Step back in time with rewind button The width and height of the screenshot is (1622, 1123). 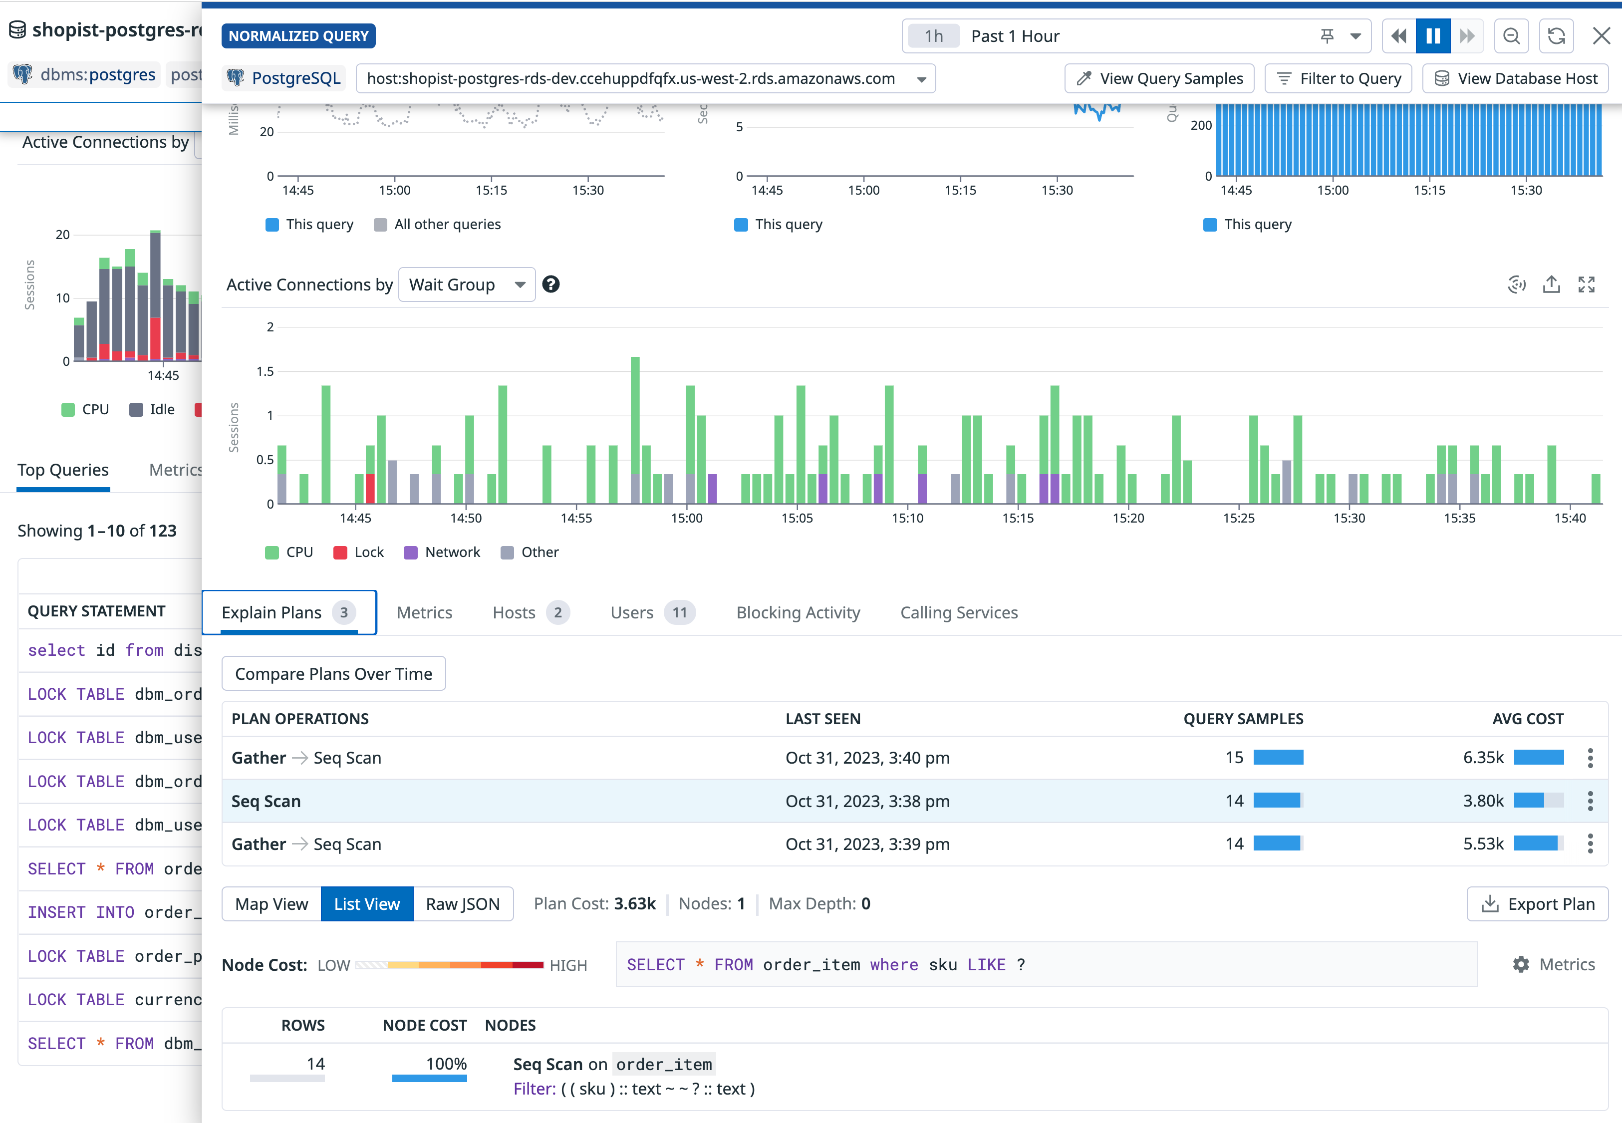pos(1399,36)
